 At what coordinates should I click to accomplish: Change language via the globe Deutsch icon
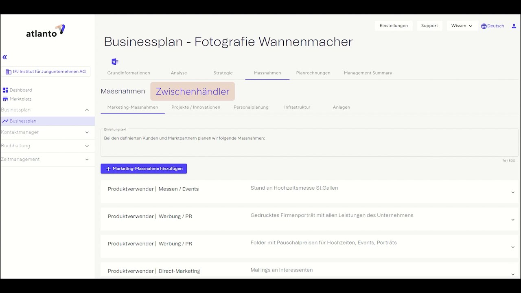coord(484,26)
